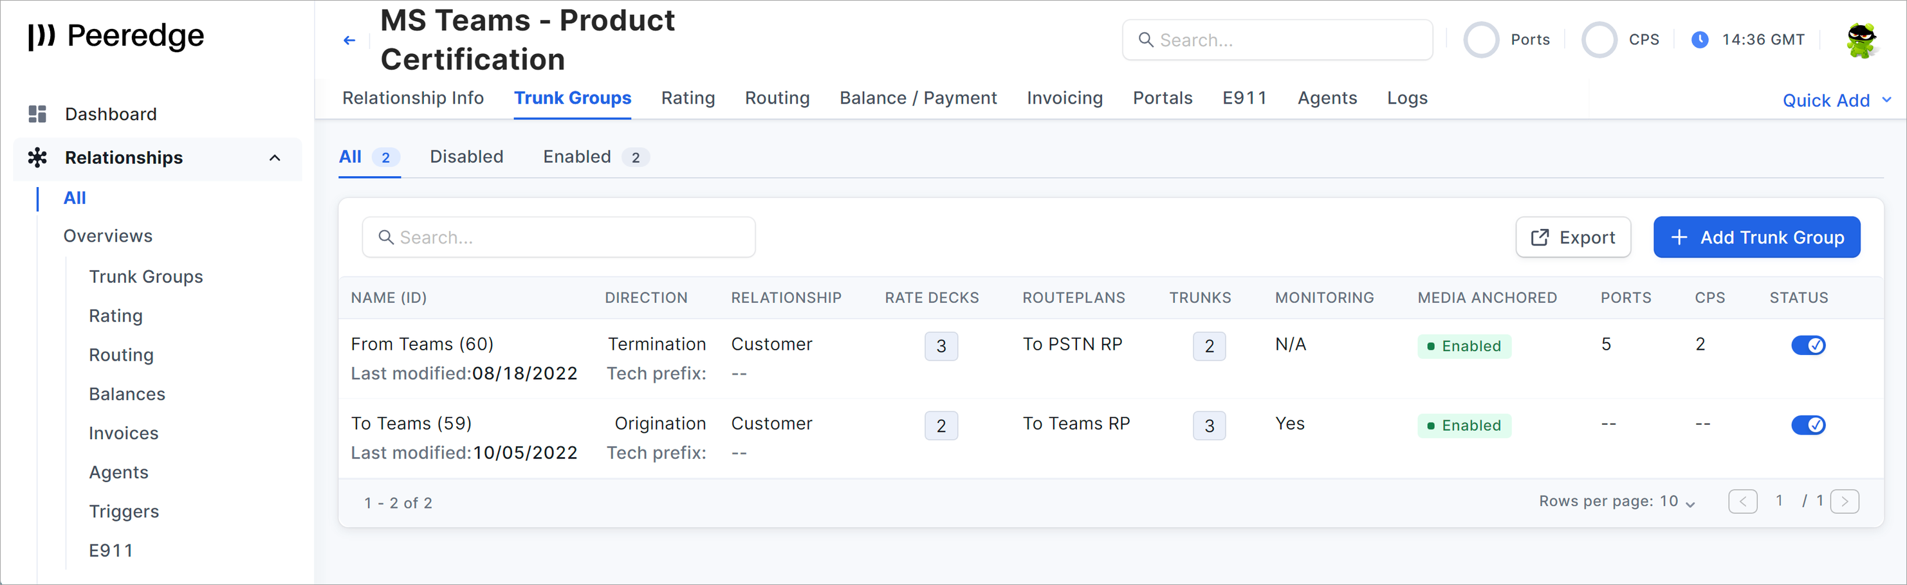This screenshot has width=1907, height=585.
Task: Open Trunk Groups in the sidebar
Action: [146, 276]
